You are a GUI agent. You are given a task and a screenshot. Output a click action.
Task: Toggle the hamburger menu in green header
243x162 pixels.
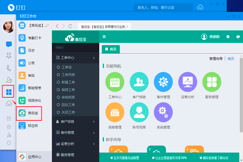coord(104,37)
